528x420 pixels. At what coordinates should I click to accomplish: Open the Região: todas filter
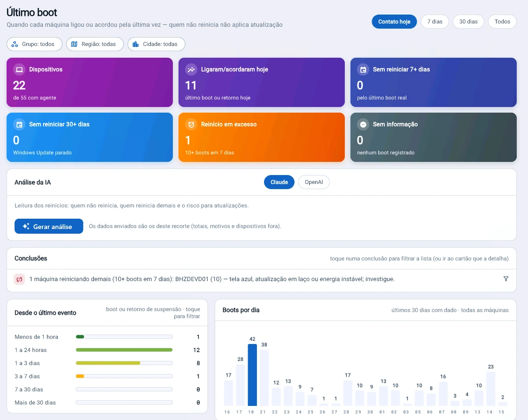[x=95, y=44]
